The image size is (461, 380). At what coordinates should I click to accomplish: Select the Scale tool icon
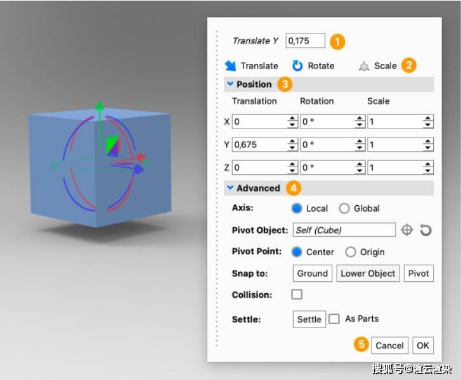tap(363, 66)
